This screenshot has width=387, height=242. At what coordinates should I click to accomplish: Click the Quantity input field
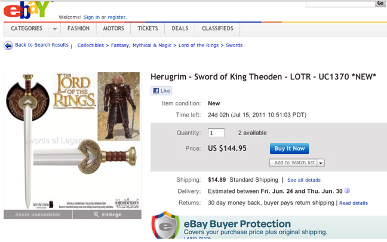[x=216, y=133]
